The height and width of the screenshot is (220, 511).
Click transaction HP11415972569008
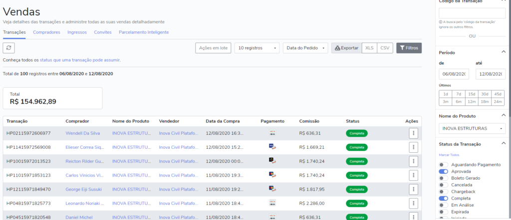pyautogui.click(x=28, y=147)
